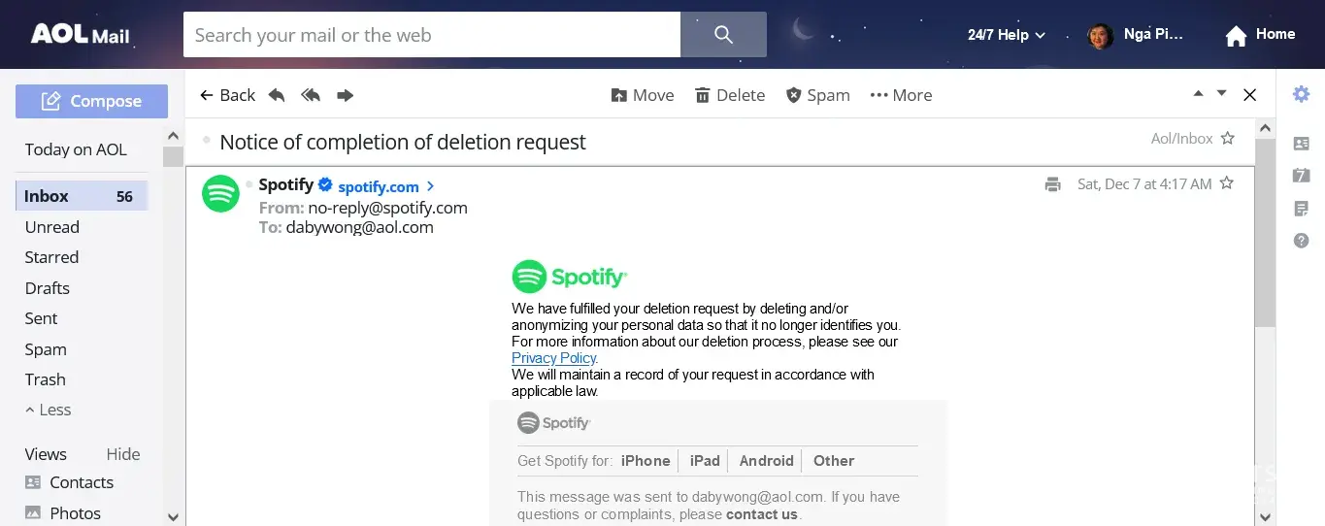
Task: Open the 24/7 Help dropdown
Action: pos(1007,35)
